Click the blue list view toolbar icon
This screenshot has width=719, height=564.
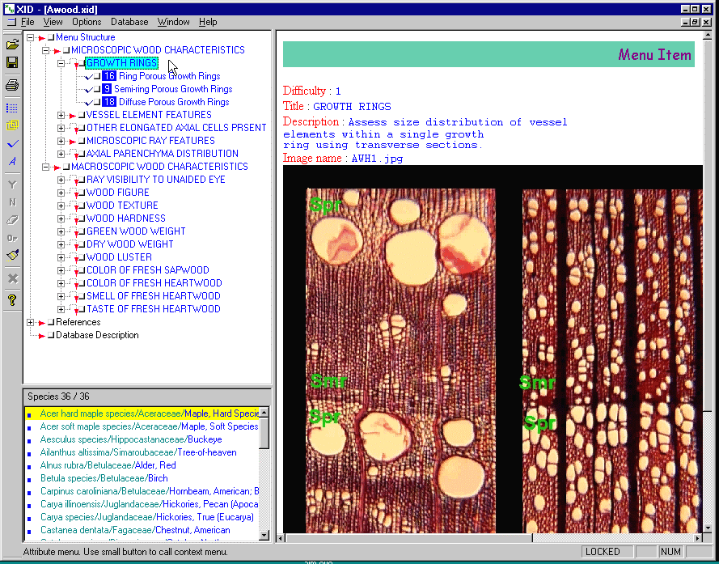[12, 107]
